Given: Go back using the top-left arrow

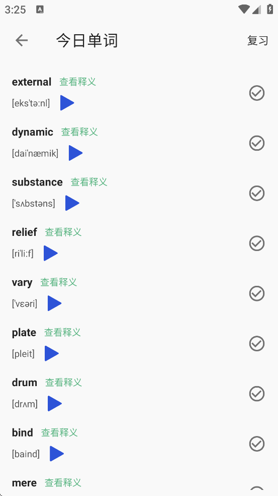Looking at the screenshot, I should coord(22,40).
